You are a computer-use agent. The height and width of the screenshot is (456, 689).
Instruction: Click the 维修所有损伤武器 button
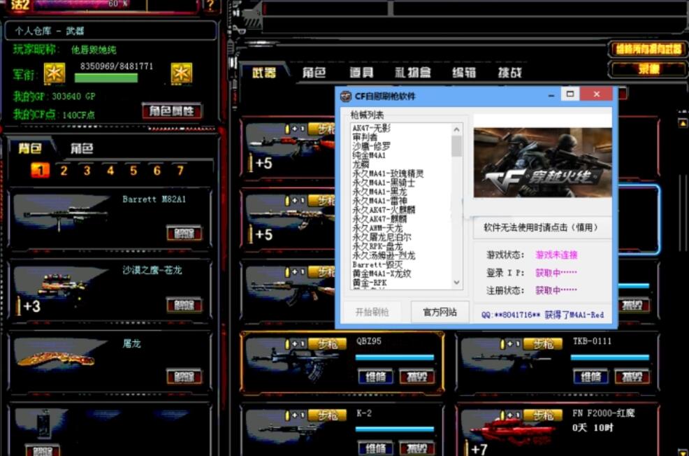pyautogui.click(x=648, y=49)
